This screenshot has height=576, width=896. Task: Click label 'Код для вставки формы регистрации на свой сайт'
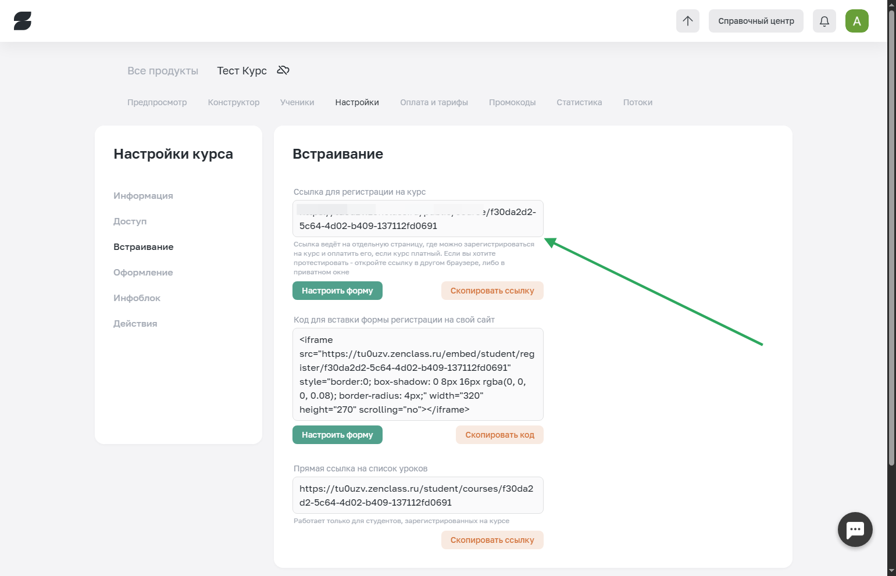coord(394,320)
